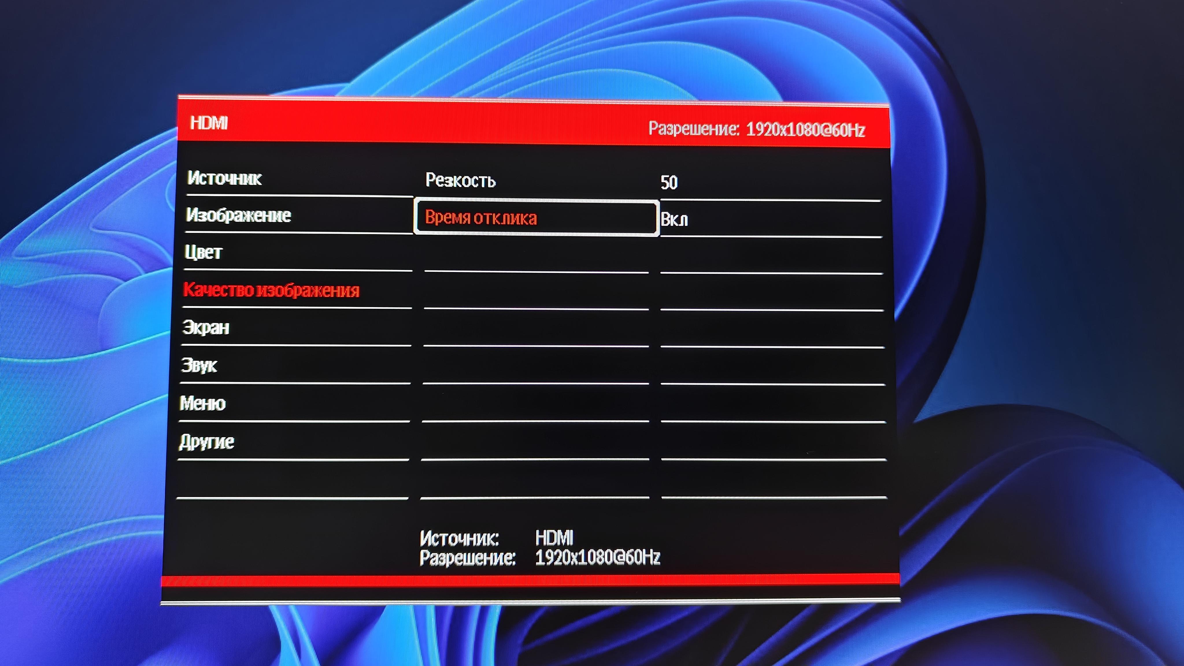Image resolution: width=1184 pixels, height=666 pixels.
Task: Open the Другие category
Action: pyautogui.click(x=207, y=442)
